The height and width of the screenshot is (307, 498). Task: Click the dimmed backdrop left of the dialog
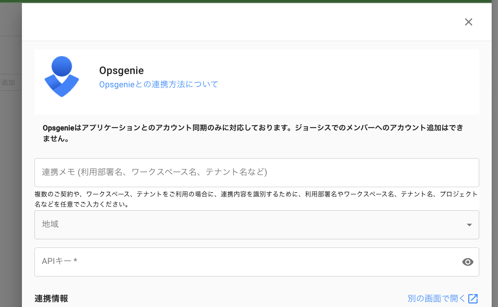point(11,176)
